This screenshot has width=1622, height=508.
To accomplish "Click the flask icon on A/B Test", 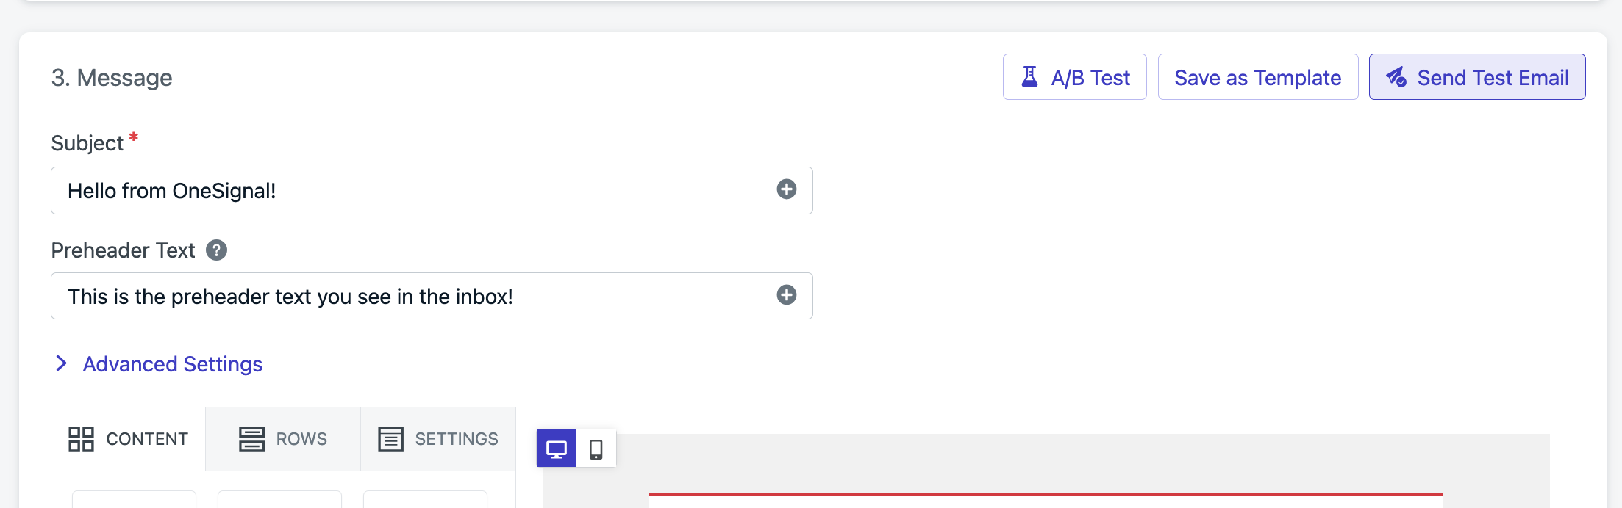I will click(1030, 77).
